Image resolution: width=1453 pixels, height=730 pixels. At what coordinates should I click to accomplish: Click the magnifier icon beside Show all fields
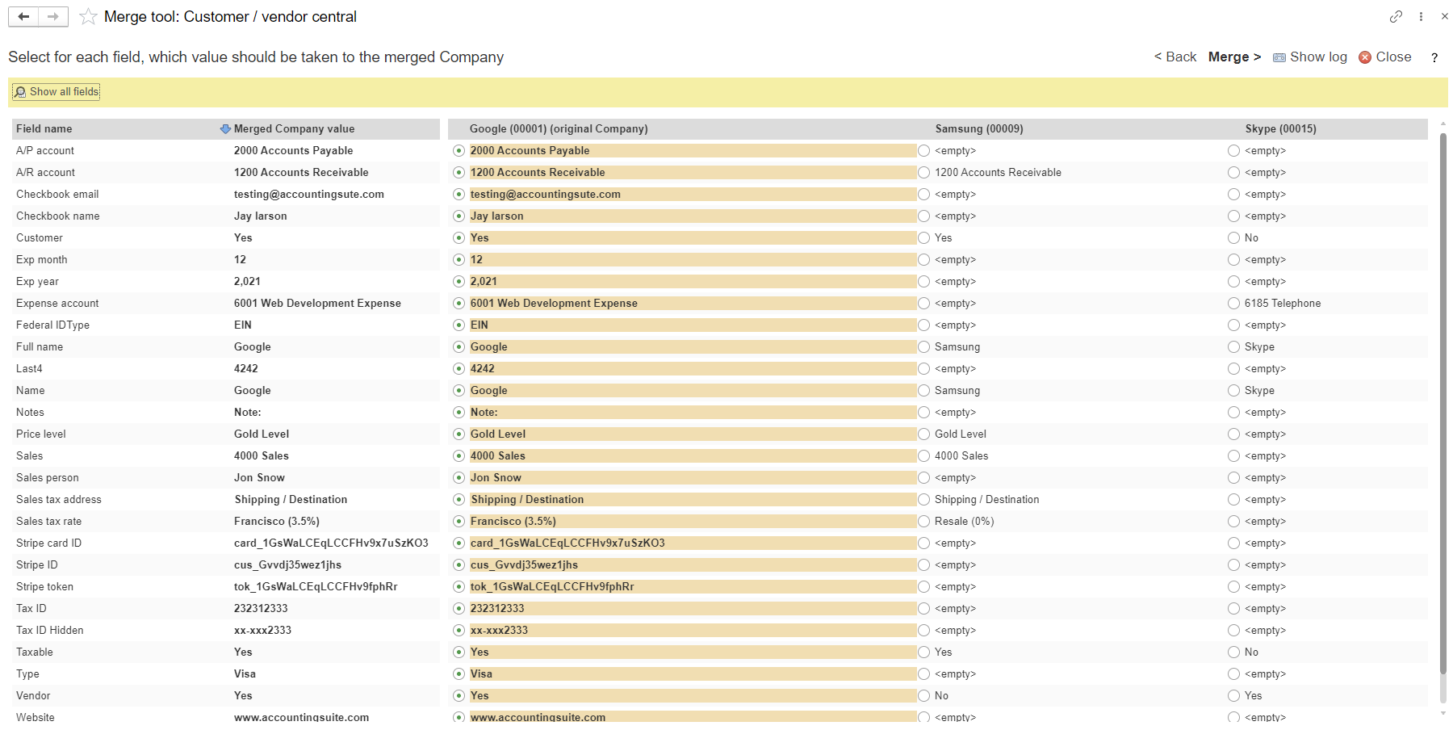point(20,92)
